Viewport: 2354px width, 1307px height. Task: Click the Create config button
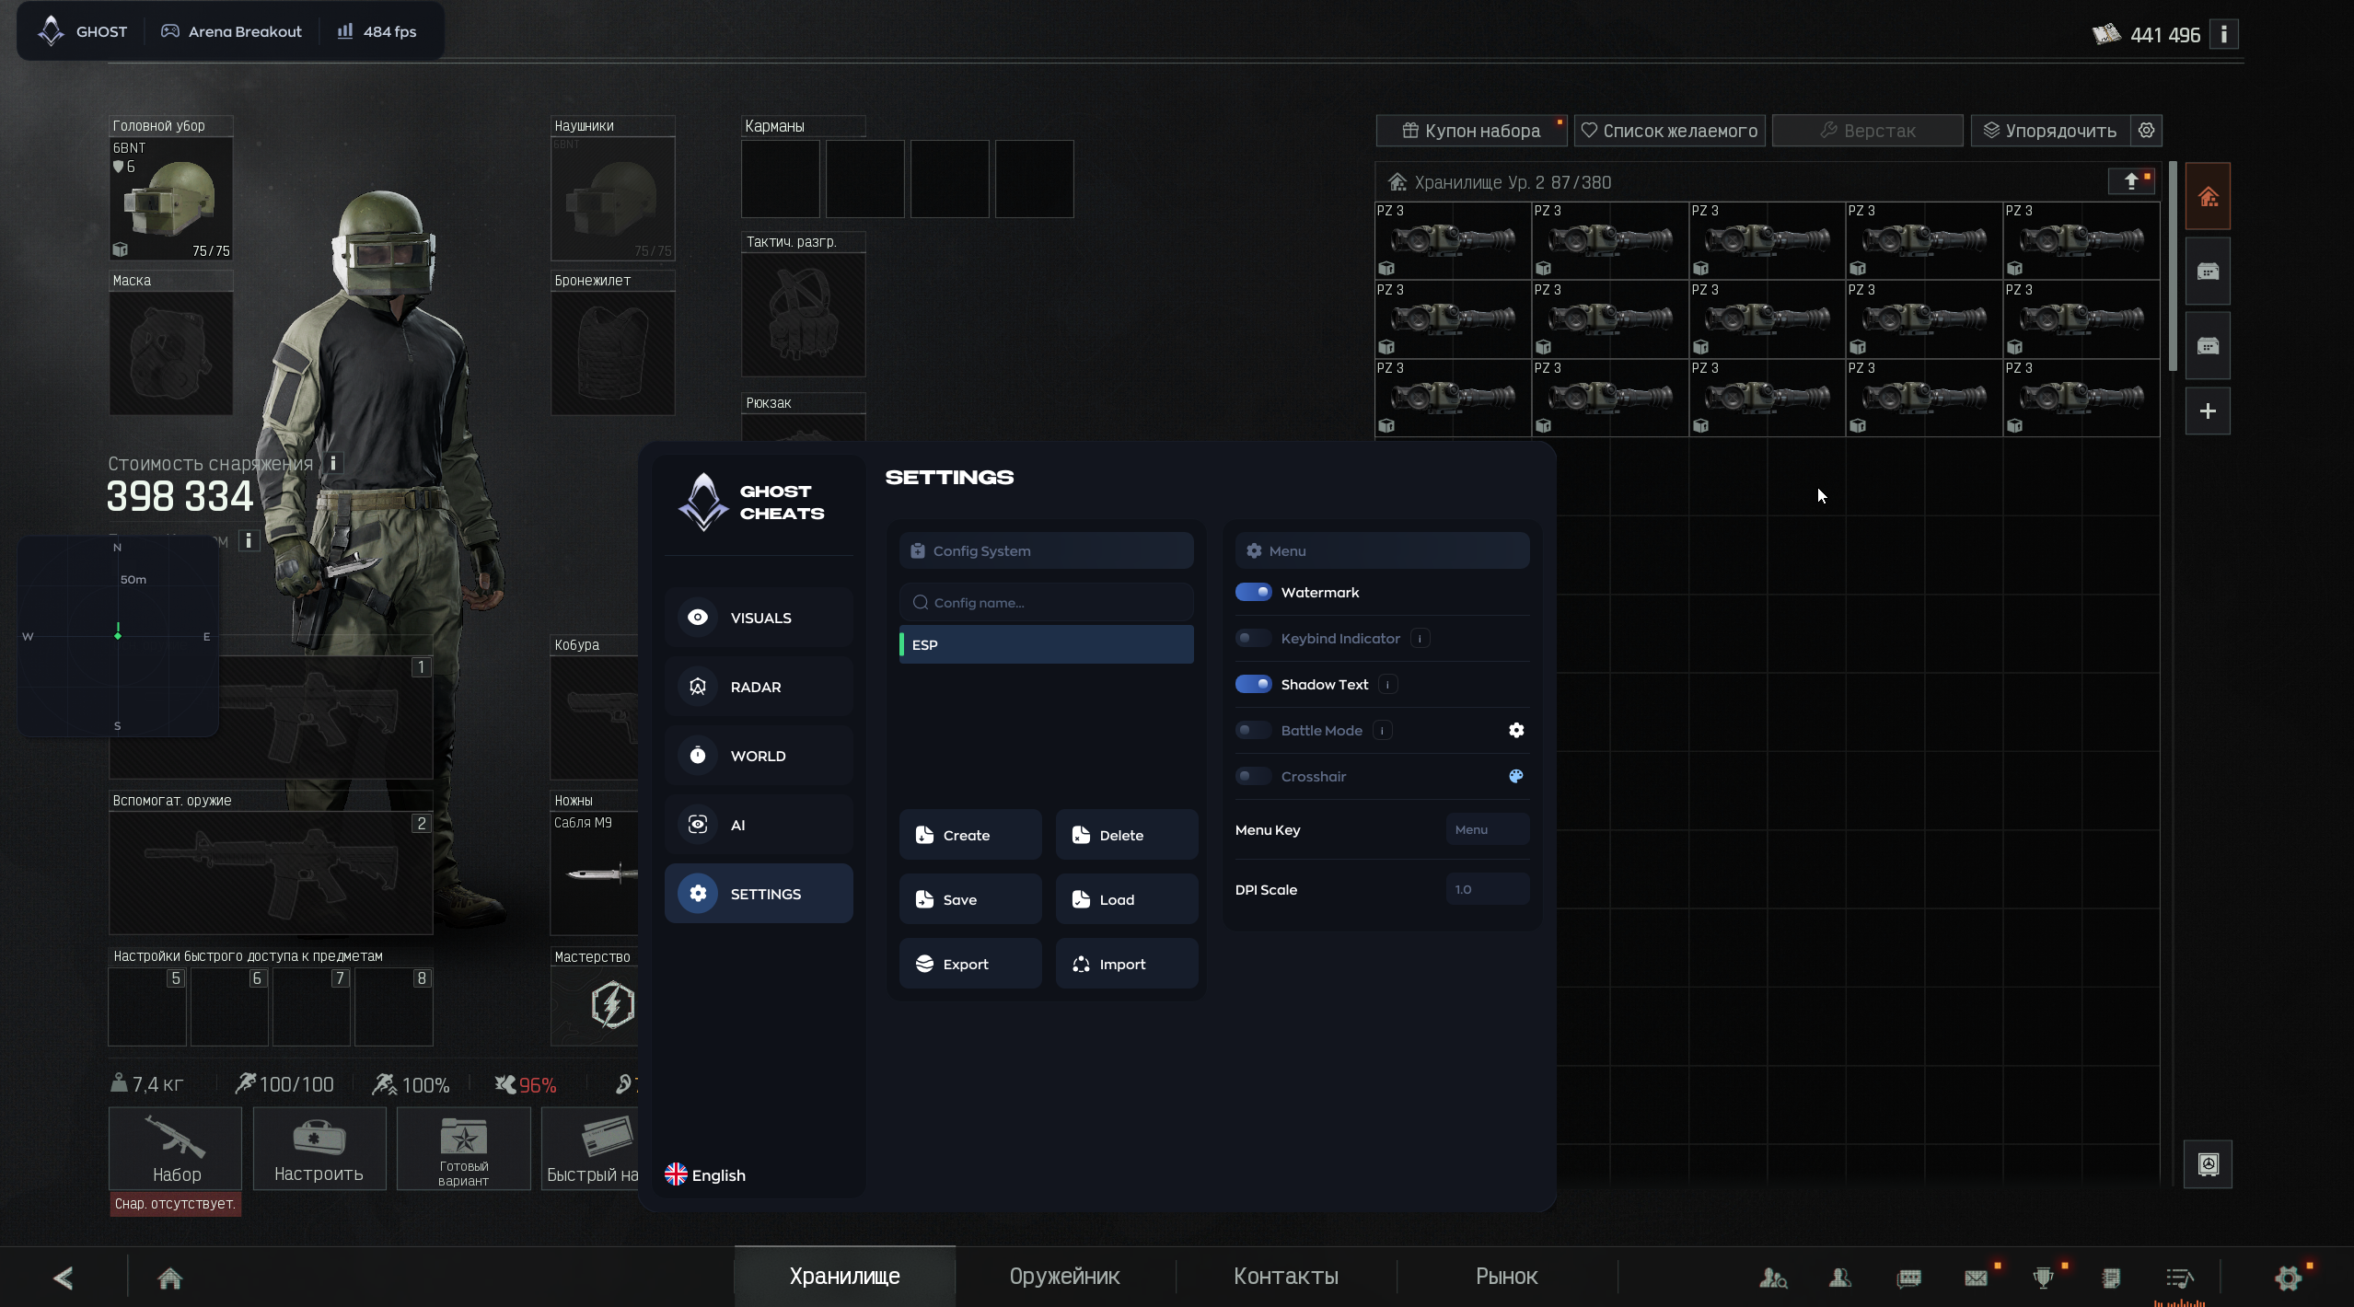pos(970,835)
